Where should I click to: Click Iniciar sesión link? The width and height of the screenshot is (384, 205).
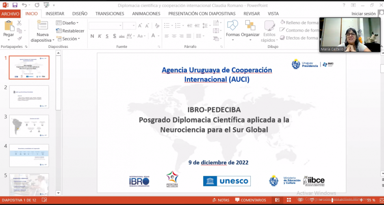363,14
